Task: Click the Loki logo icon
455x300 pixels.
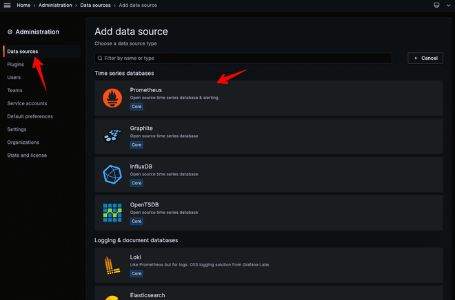Action: (x=112, y=265)
